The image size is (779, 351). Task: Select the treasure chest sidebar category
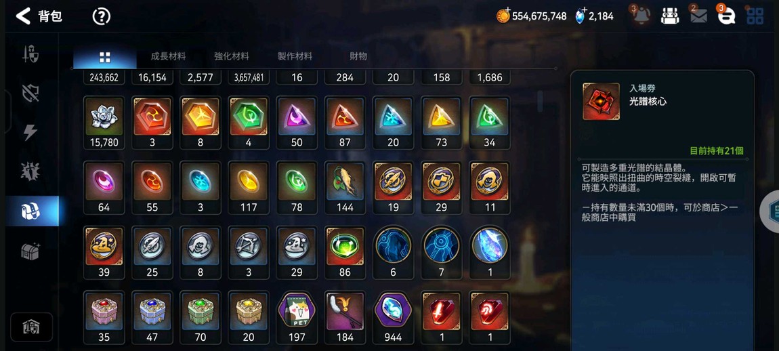(30, 251)
